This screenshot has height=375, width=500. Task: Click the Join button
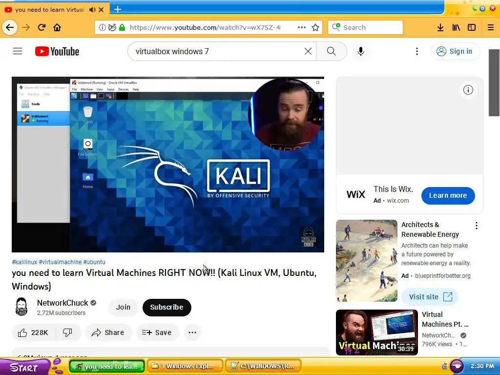tap(123, 307)
